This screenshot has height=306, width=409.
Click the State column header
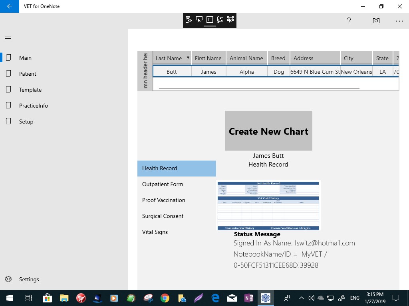pos(383,58)
